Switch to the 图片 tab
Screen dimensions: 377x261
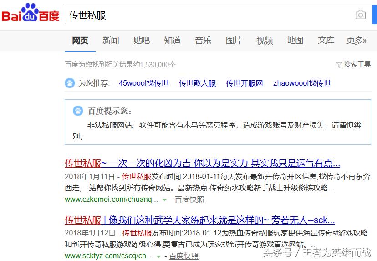point(234,41)
